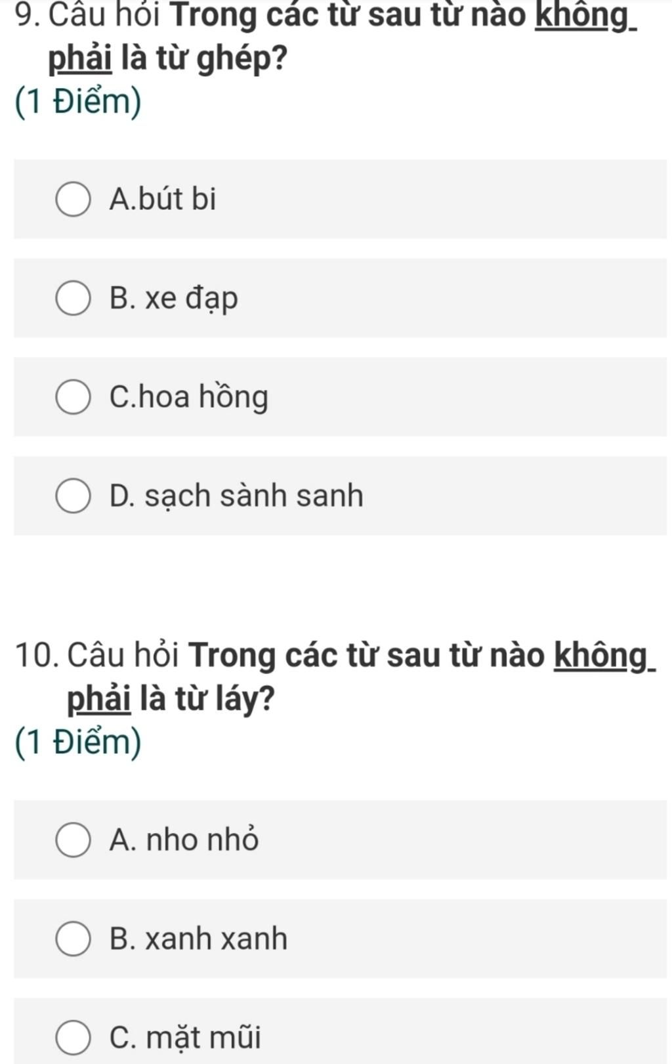This screenshot has height=1064, width=672.
Task: Click the 'B. xanh xanh' answer text
Action: click(199, 939)
